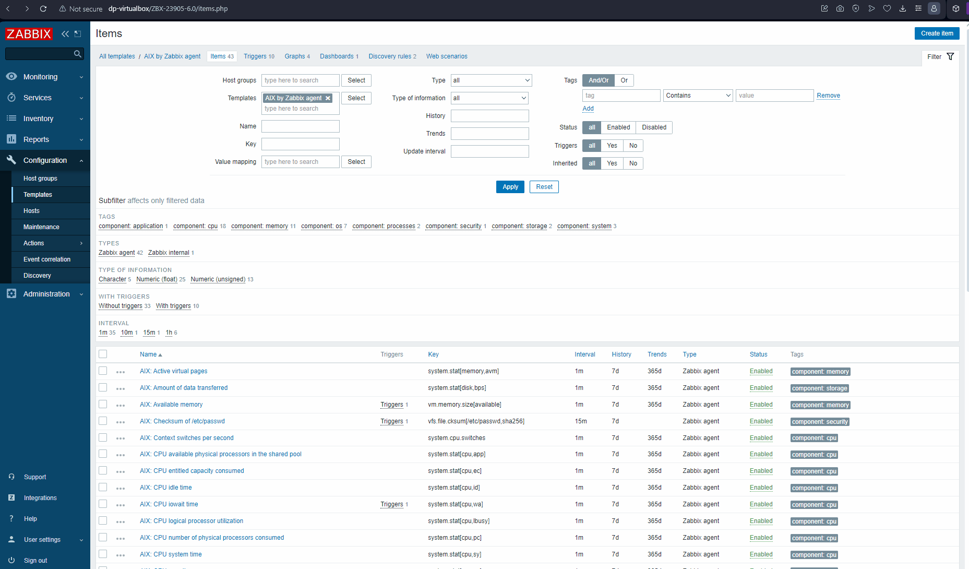Check the Context switches per second checkbox
Image resolution: width=969 pixels, height=569 pixels.
pyautogui.click(x=103, y=437)
